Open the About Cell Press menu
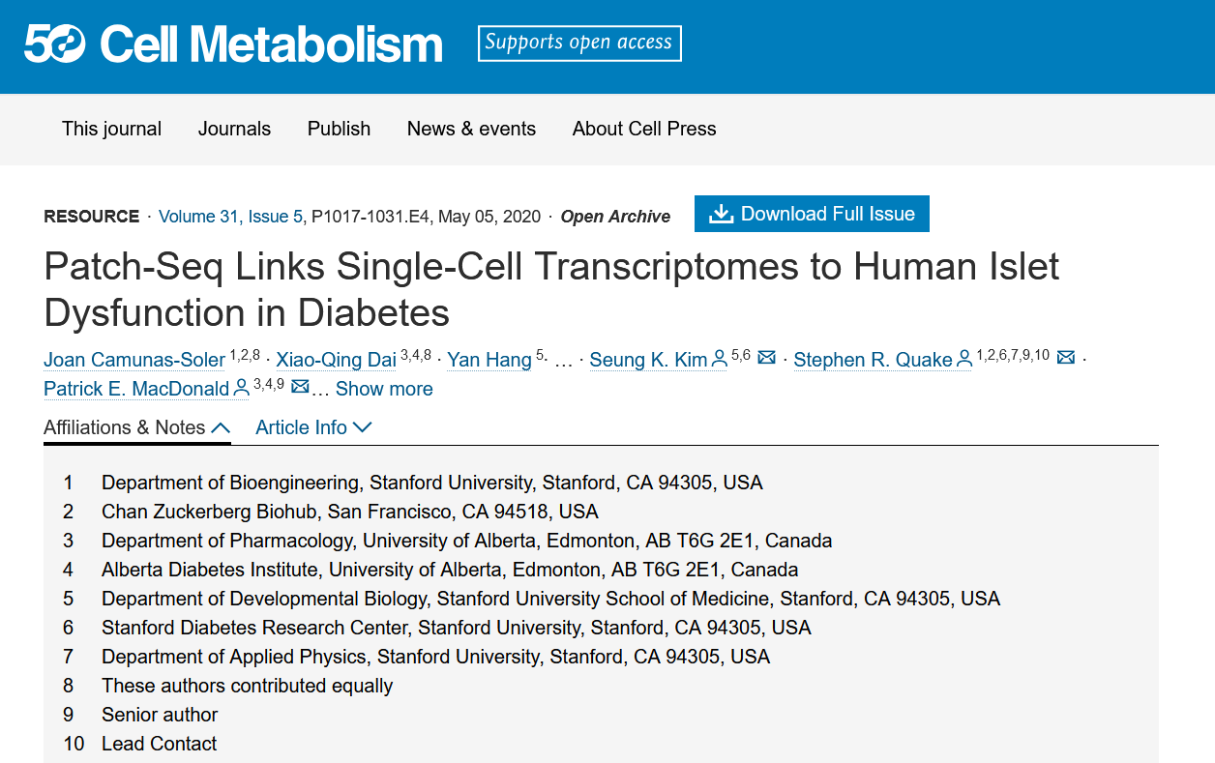The height and width of the screenshot is (763, 1215). coord(644,129)
